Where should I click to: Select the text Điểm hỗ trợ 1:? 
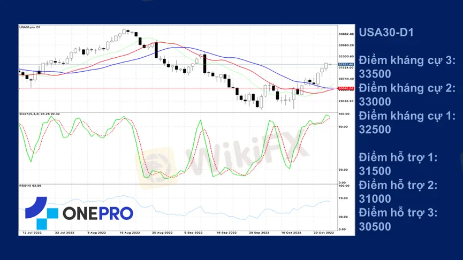click(x=398, y=158)
